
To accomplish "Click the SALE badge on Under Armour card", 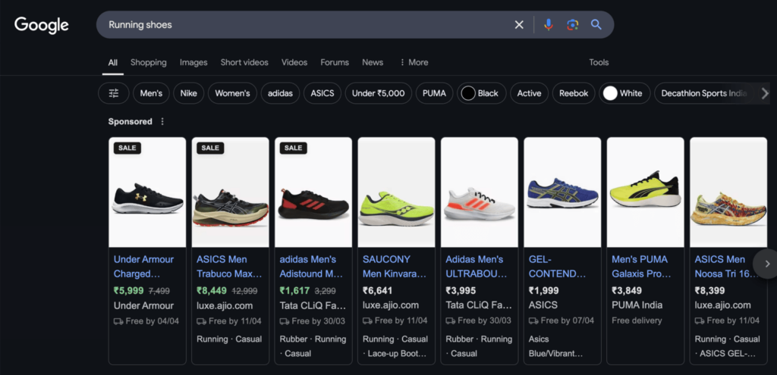I will [x=127, y=148].
